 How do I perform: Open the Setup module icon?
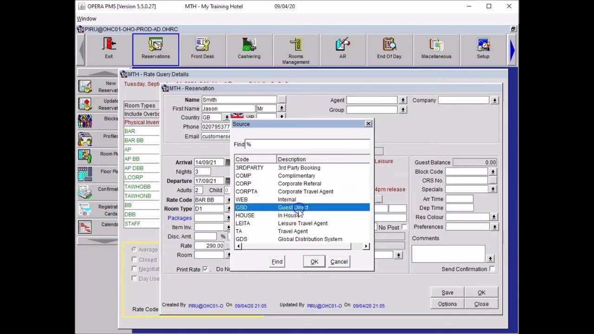coord(483,45)
